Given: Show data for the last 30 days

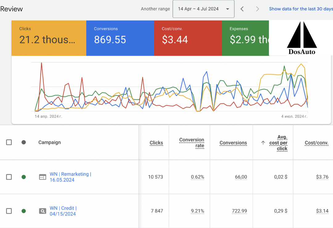Looking at the screenshot, I should pos(301,9).
